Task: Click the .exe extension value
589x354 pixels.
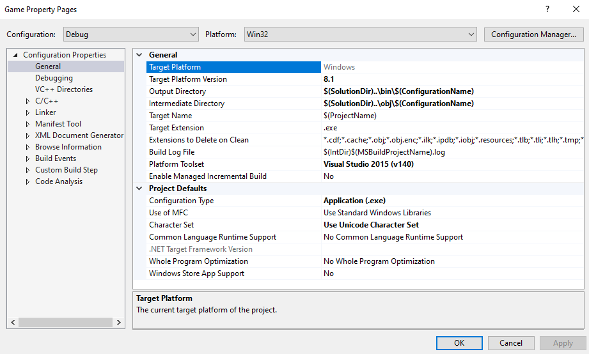Action: tap(331, 128)
